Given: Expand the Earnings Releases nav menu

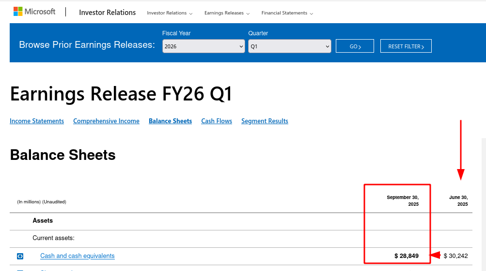Looking at the screenshot, I should point(227,13).
